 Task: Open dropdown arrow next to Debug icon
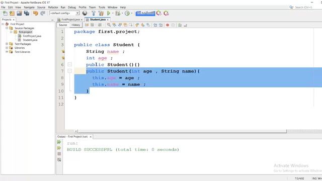[x=122, y=14]
